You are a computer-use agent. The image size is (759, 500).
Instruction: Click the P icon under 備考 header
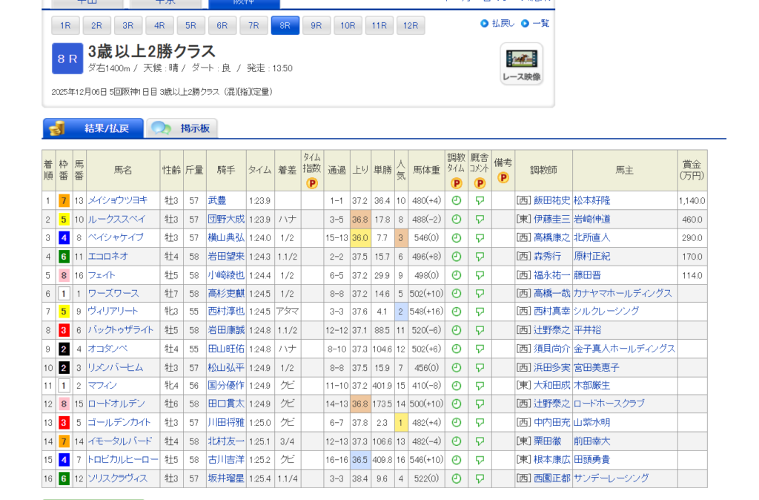[x=503, y=178]
